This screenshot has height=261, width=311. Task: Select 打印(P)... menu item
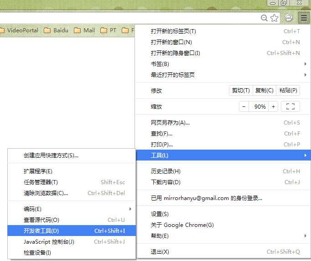pos(223,144)
